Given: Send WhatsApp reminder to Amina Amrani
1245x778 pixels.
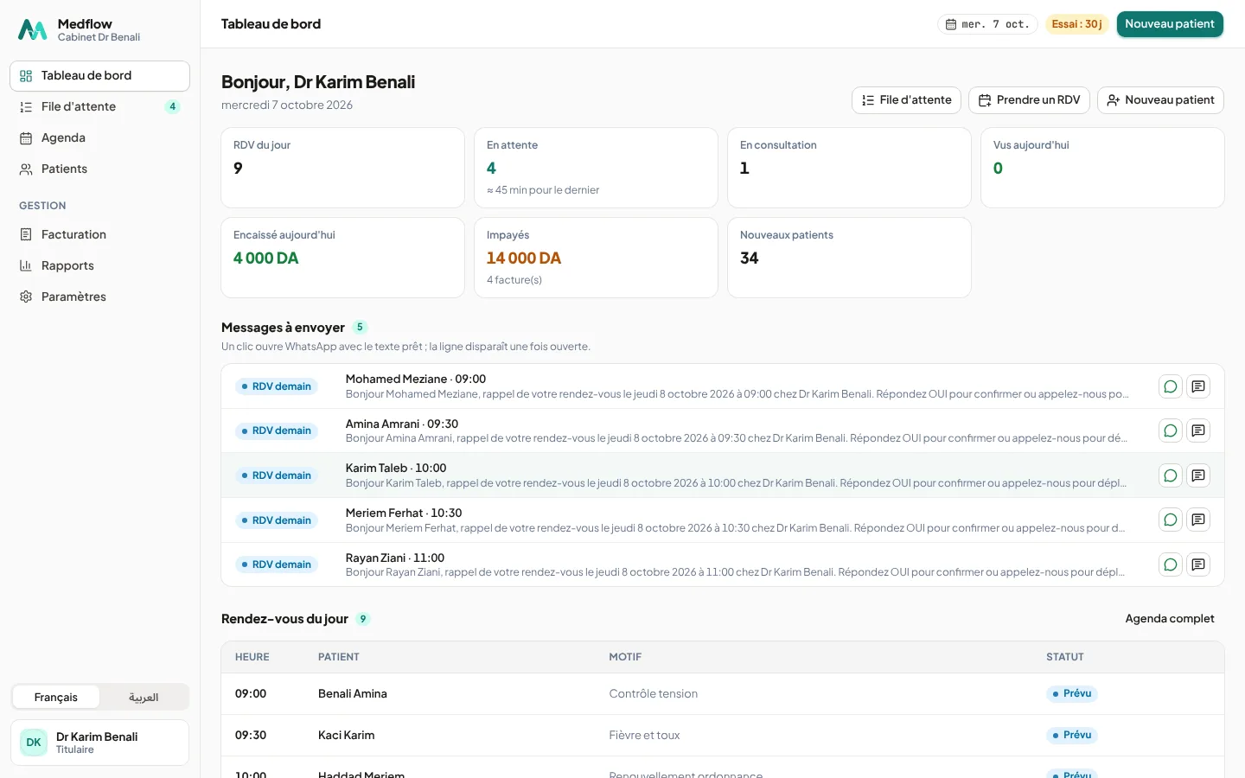Looking at the screenshot, I should click(1171, 430).
